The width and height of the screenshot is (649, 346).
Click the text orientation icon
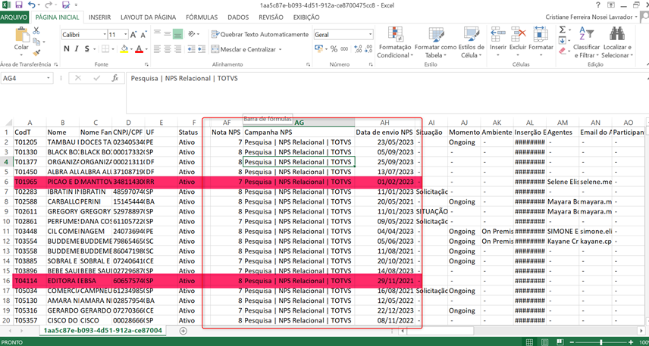click(192, 33)
